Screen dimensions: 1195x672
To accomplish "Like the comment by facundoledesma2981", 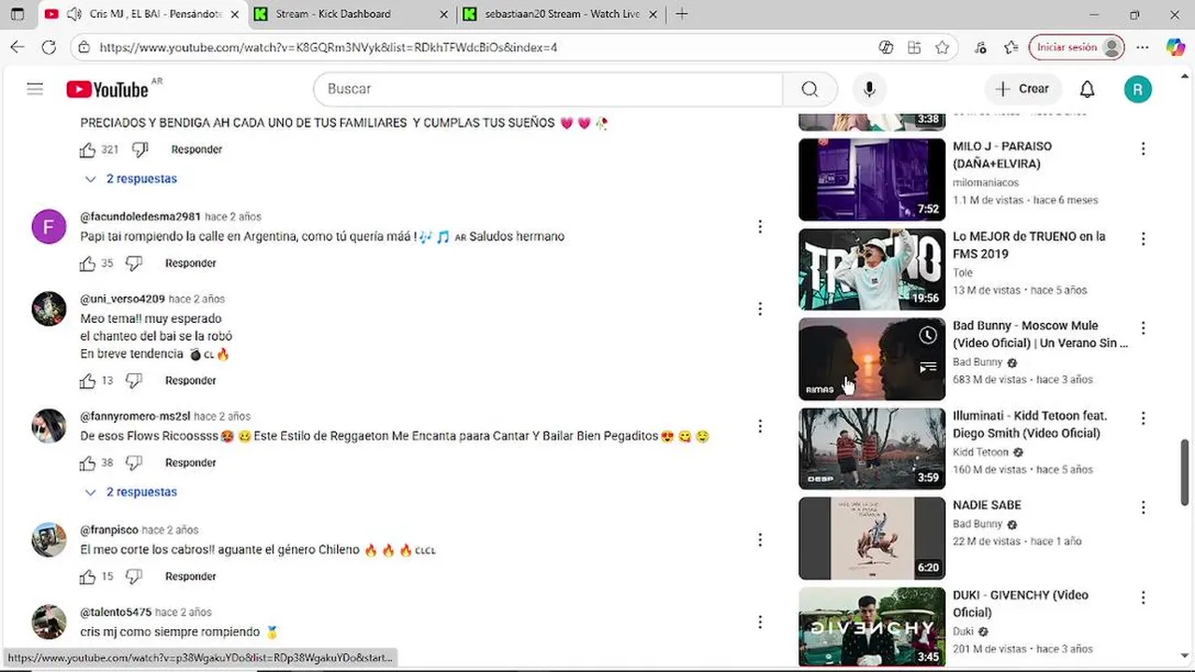I will tap(88, 263).
